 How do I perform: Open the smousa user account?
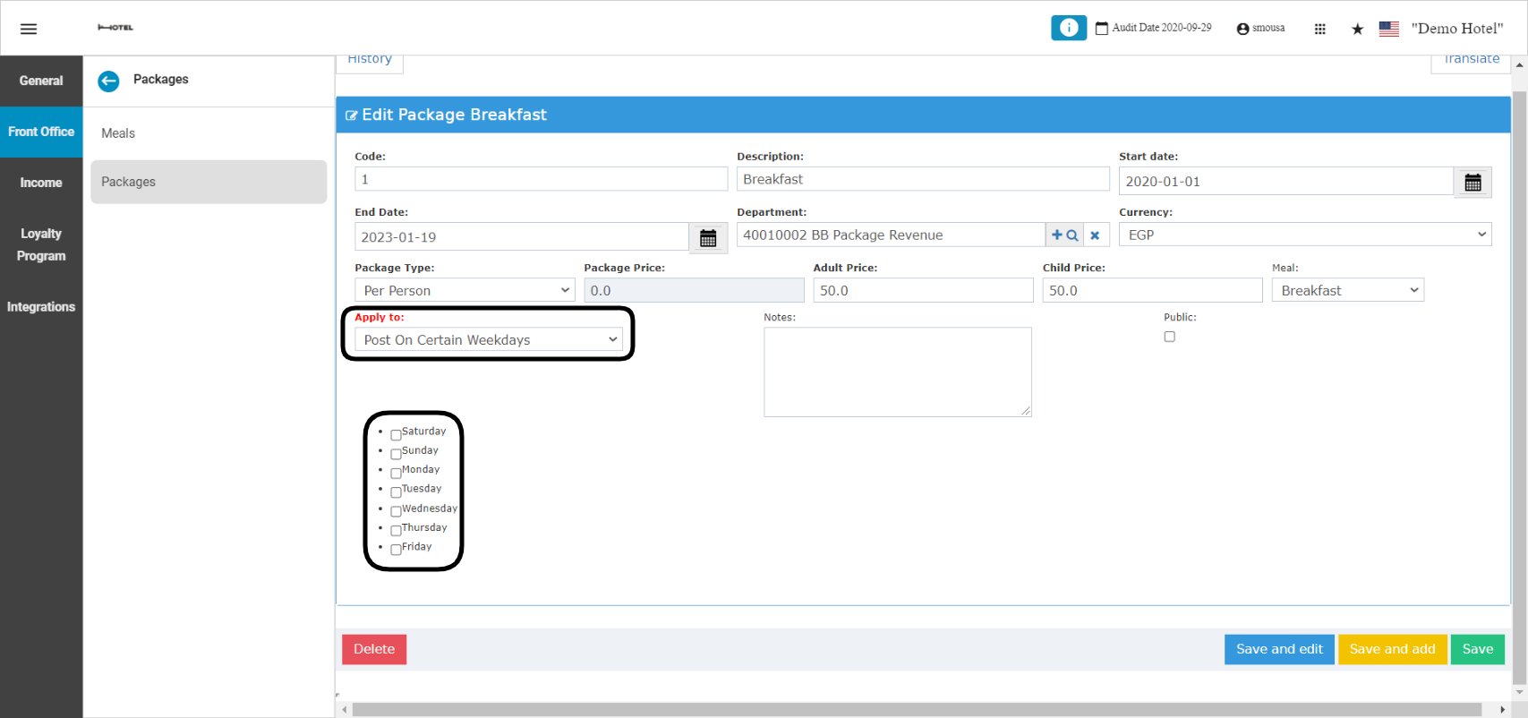[1260, 29]
